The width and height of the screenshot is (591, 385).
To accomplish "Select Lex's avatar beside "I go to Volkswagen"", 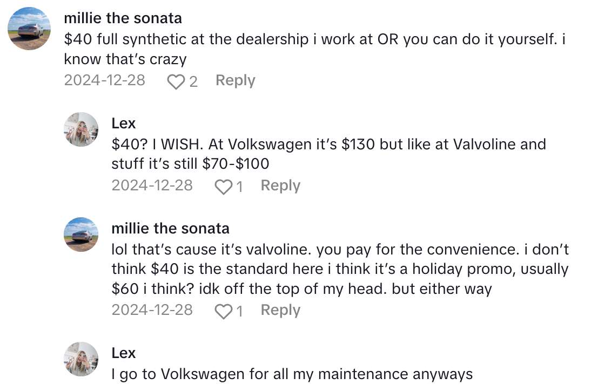I will 81,359.
